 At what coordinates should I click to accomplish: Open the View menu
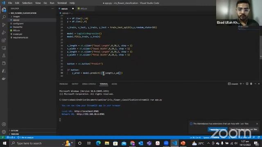(38, 3)
